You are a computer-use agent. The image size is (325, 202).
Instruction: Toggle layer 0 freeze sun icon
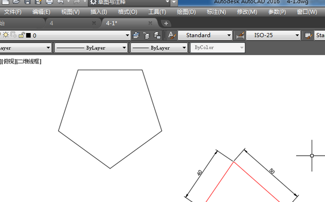click(x=6, y=35)
